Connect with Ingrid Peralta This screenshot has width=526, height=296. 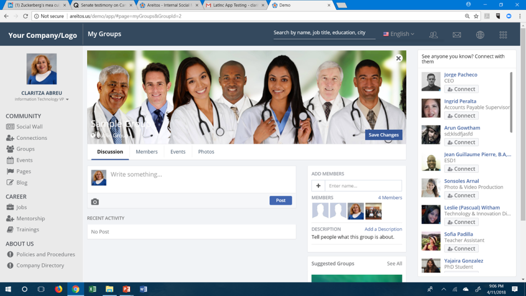click(x=461, y=116)
